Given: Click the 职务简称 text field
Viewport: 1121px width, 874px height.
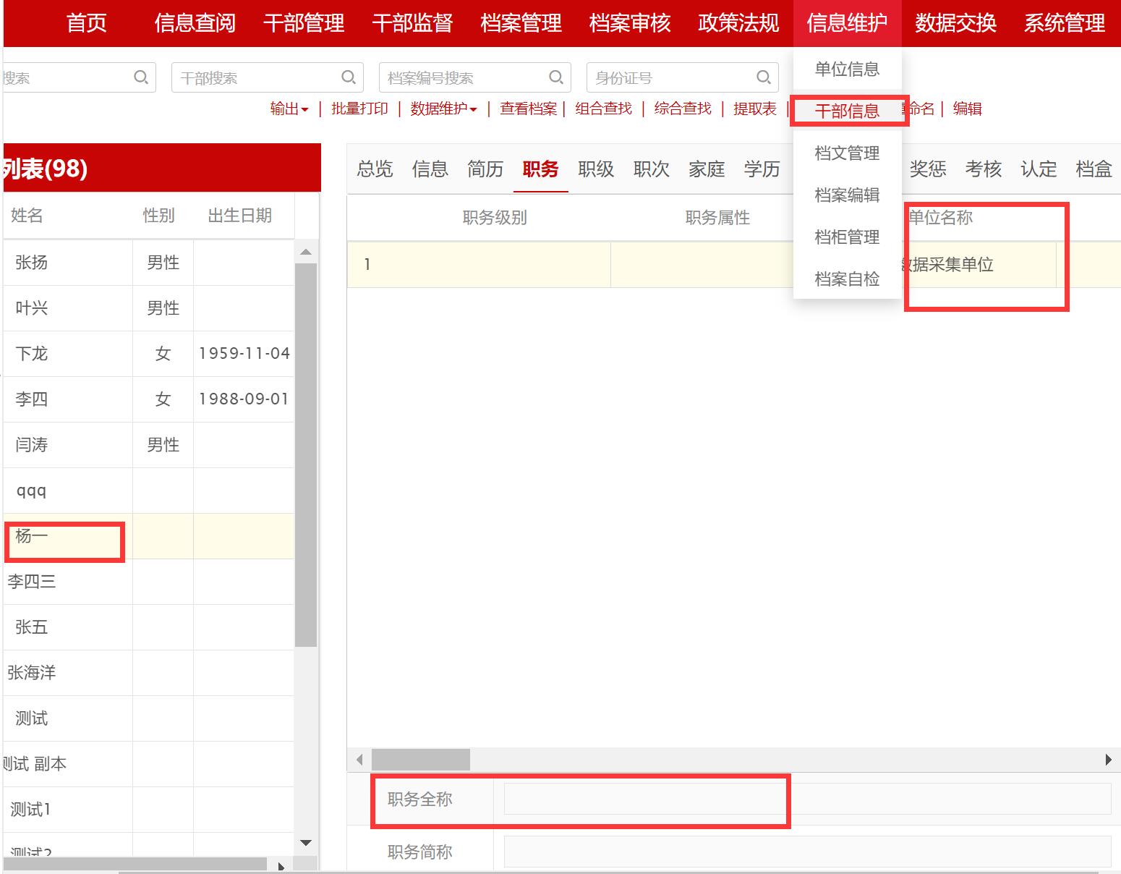Looking at the screenshot, I should point(806,852).
